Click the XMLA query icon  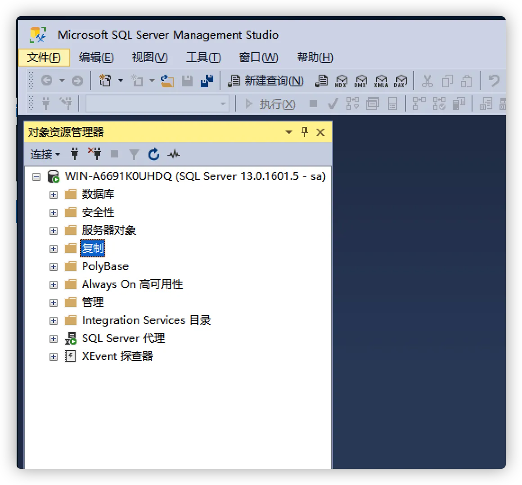pos(381,81)
